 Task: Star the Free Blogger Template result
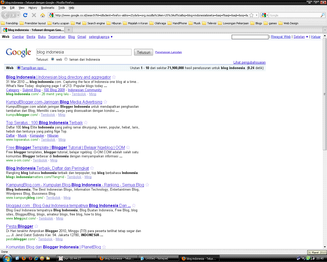[x=128, y=147]
